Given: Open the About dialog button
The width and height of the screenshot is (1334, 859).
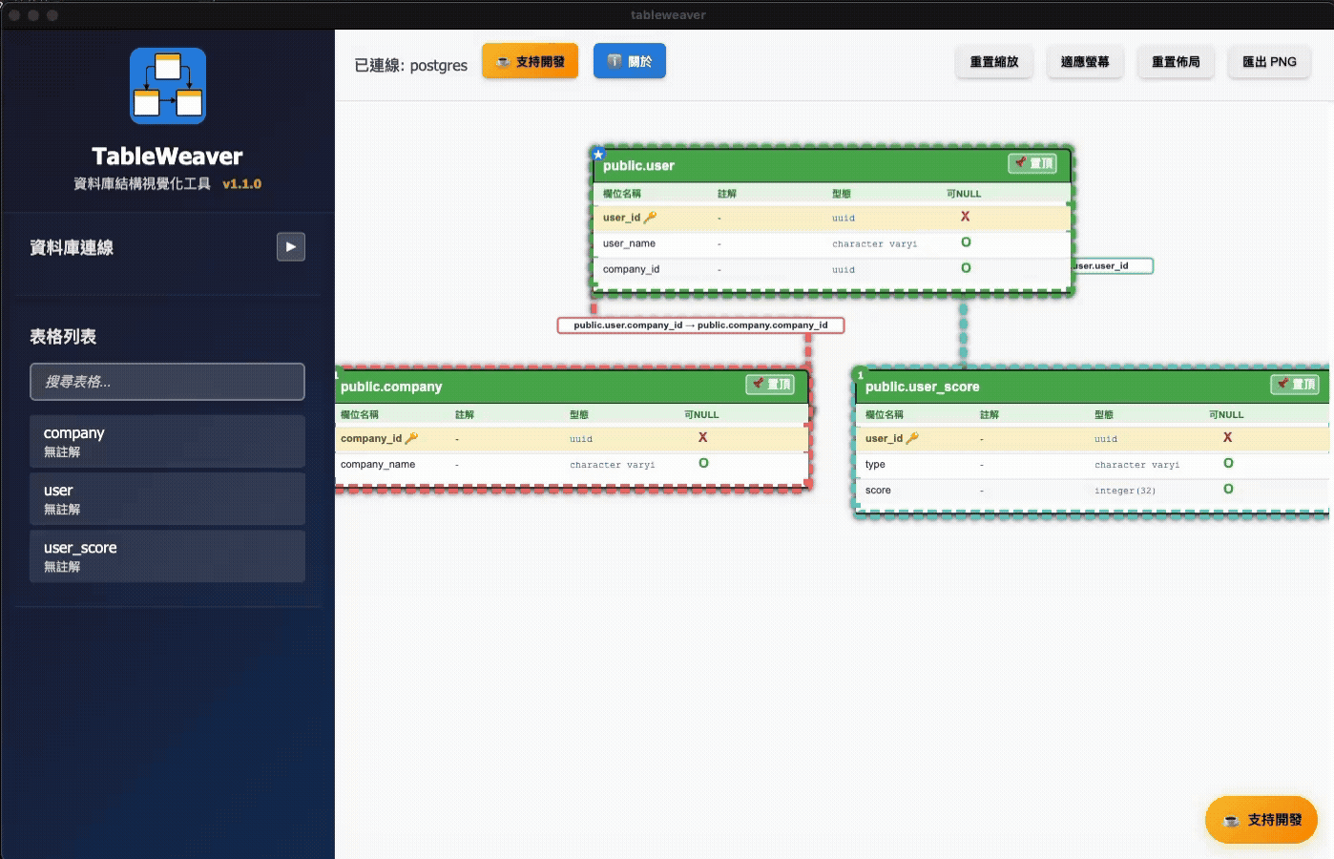Looking at the screenshot, I should click(629, 62).
